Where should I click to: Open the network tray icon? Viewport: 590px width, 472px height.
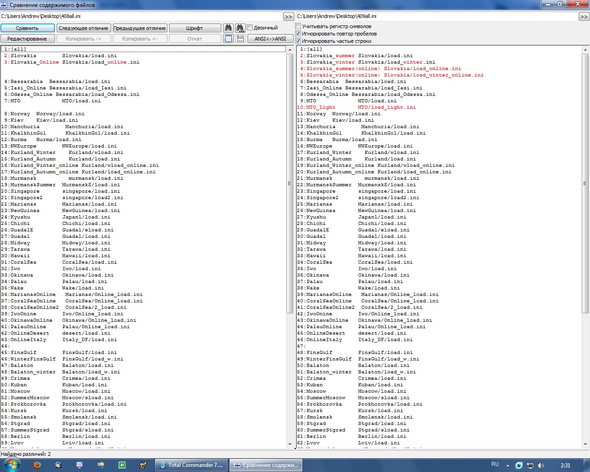530,465
